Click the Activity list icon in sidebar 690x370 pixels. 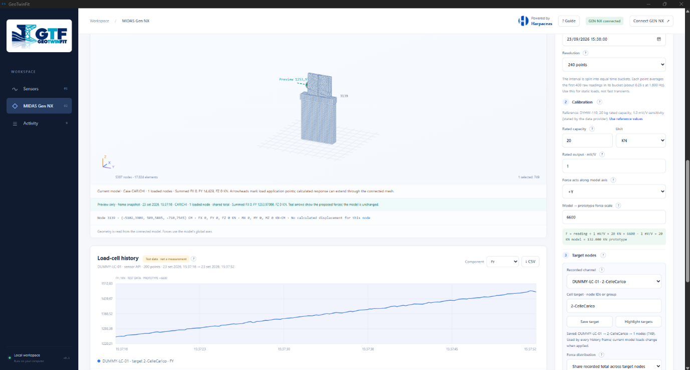tap(15, 123)
